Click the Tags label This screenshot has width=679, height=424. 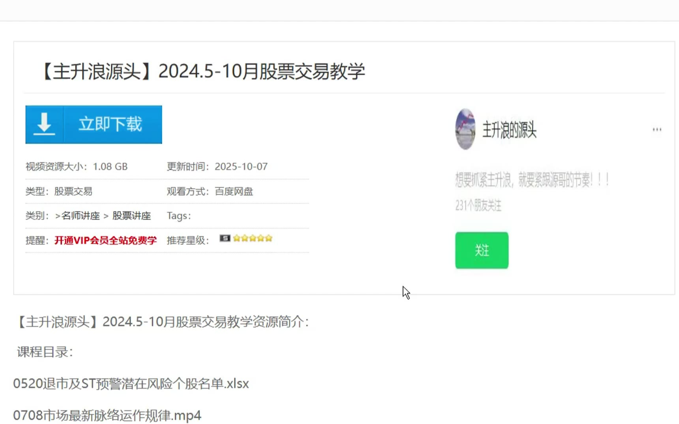click(179, 216)
